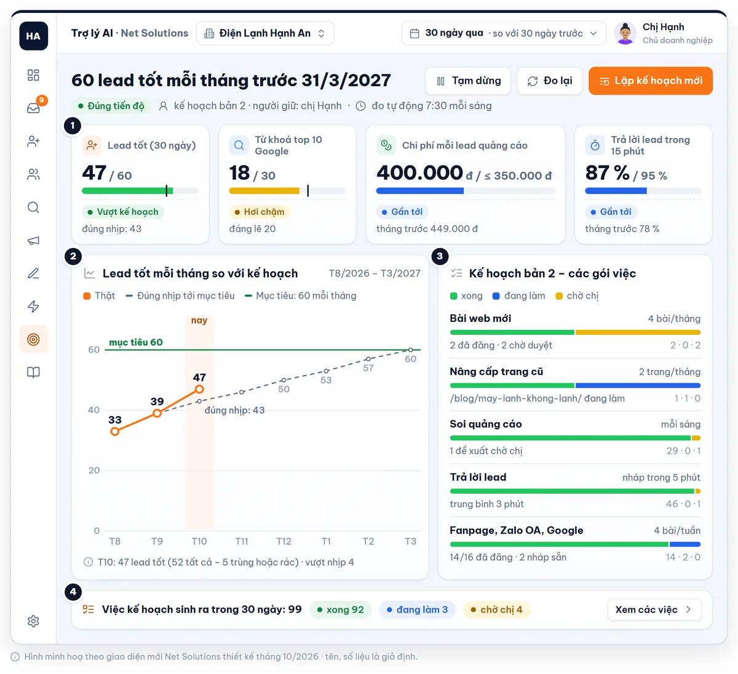The height and width of the screenshot is (674, 738).
Task: Click the Lập kế hoạch mới button
Action: (651, 81)
